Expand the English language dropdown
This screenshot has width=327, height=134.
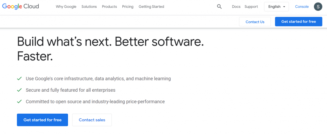click(x=276, y=7)
